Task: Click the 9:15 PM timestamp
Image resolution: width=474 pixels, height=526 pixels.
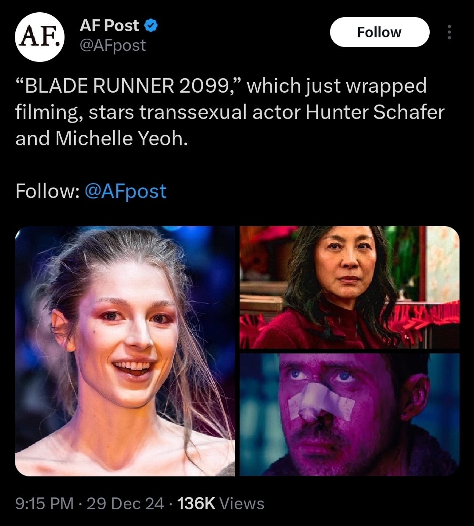Action: pyautogui.click(x=44, y=504)
